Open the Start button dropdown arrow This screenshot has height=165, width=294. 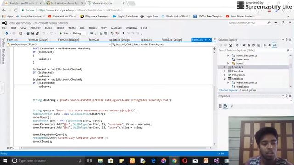pyautogui.click(x=70, y=33)
